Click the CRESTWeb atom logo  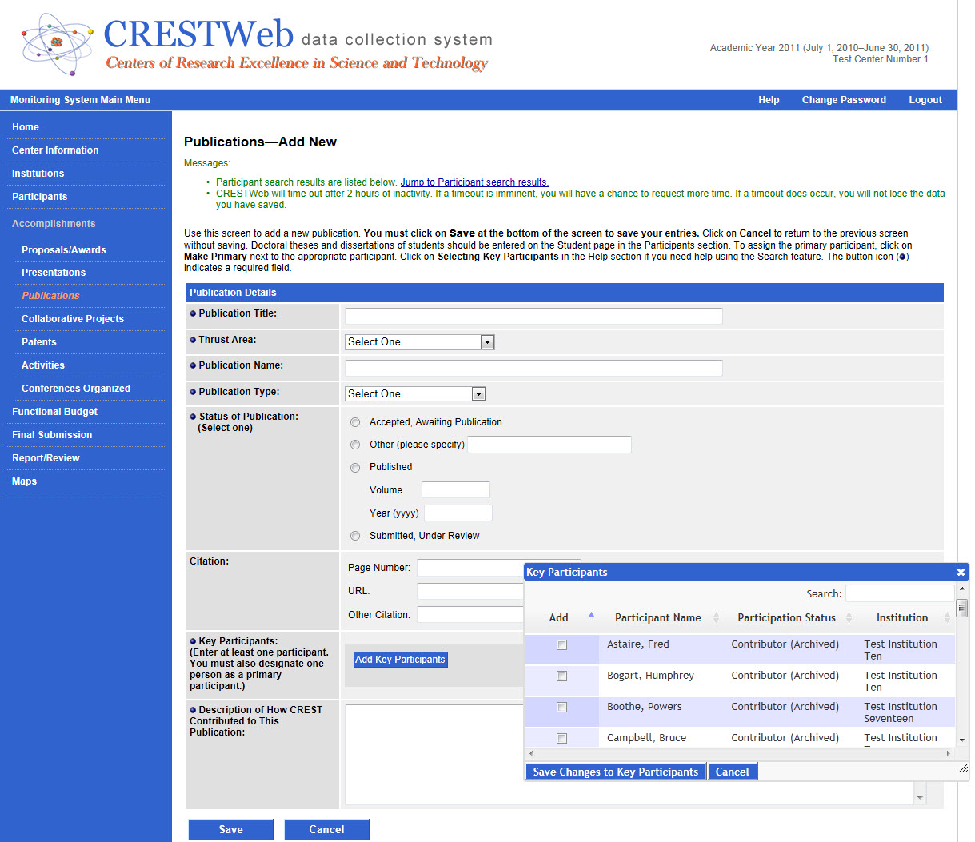56,43
